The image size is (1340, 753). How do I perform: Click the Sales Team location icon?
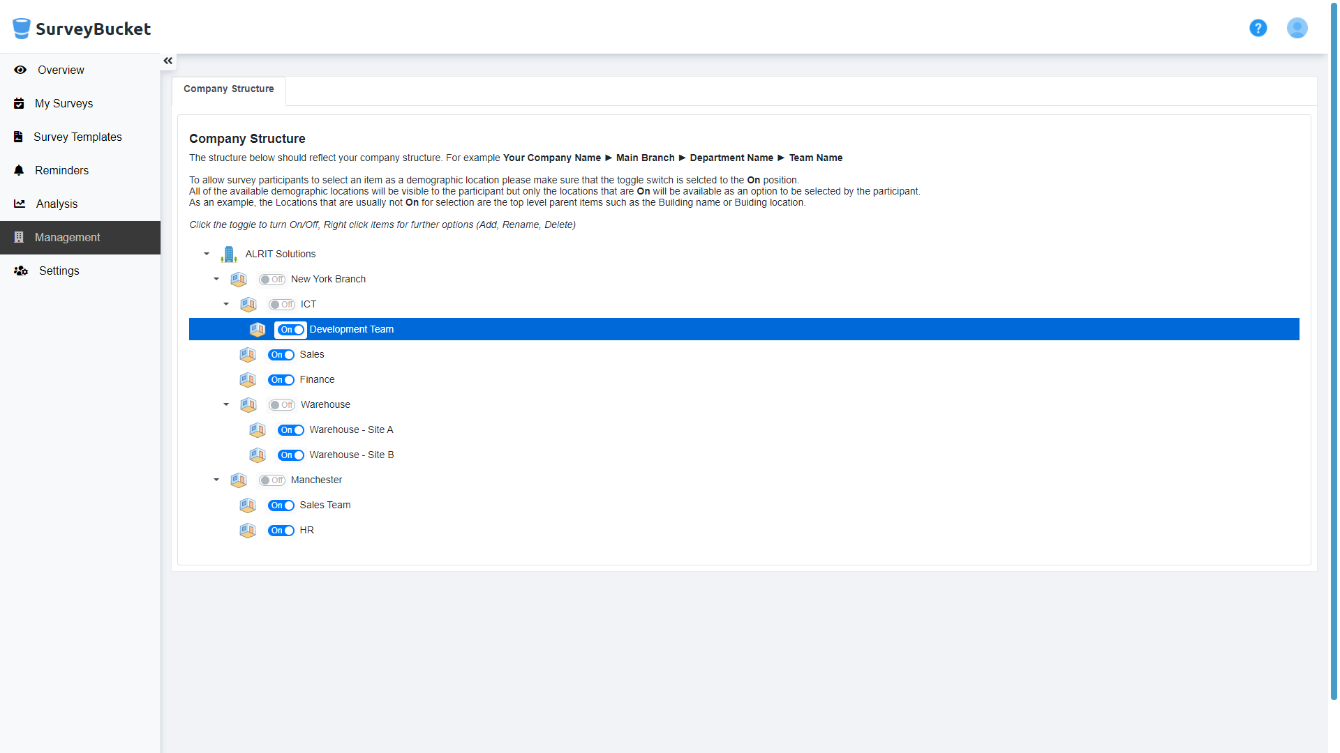pyautogui.click(x=248, y=505)
